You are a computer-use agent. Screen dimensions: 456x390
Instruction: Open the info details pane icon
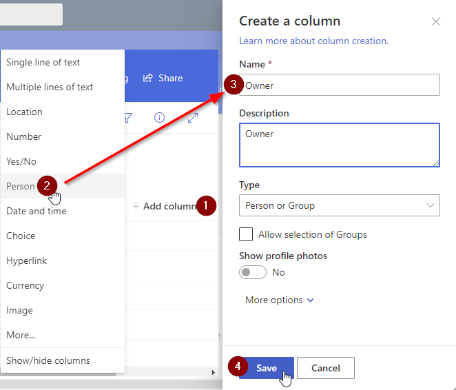[160, 118]
